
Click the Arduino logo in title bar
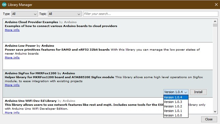(4, 5)
